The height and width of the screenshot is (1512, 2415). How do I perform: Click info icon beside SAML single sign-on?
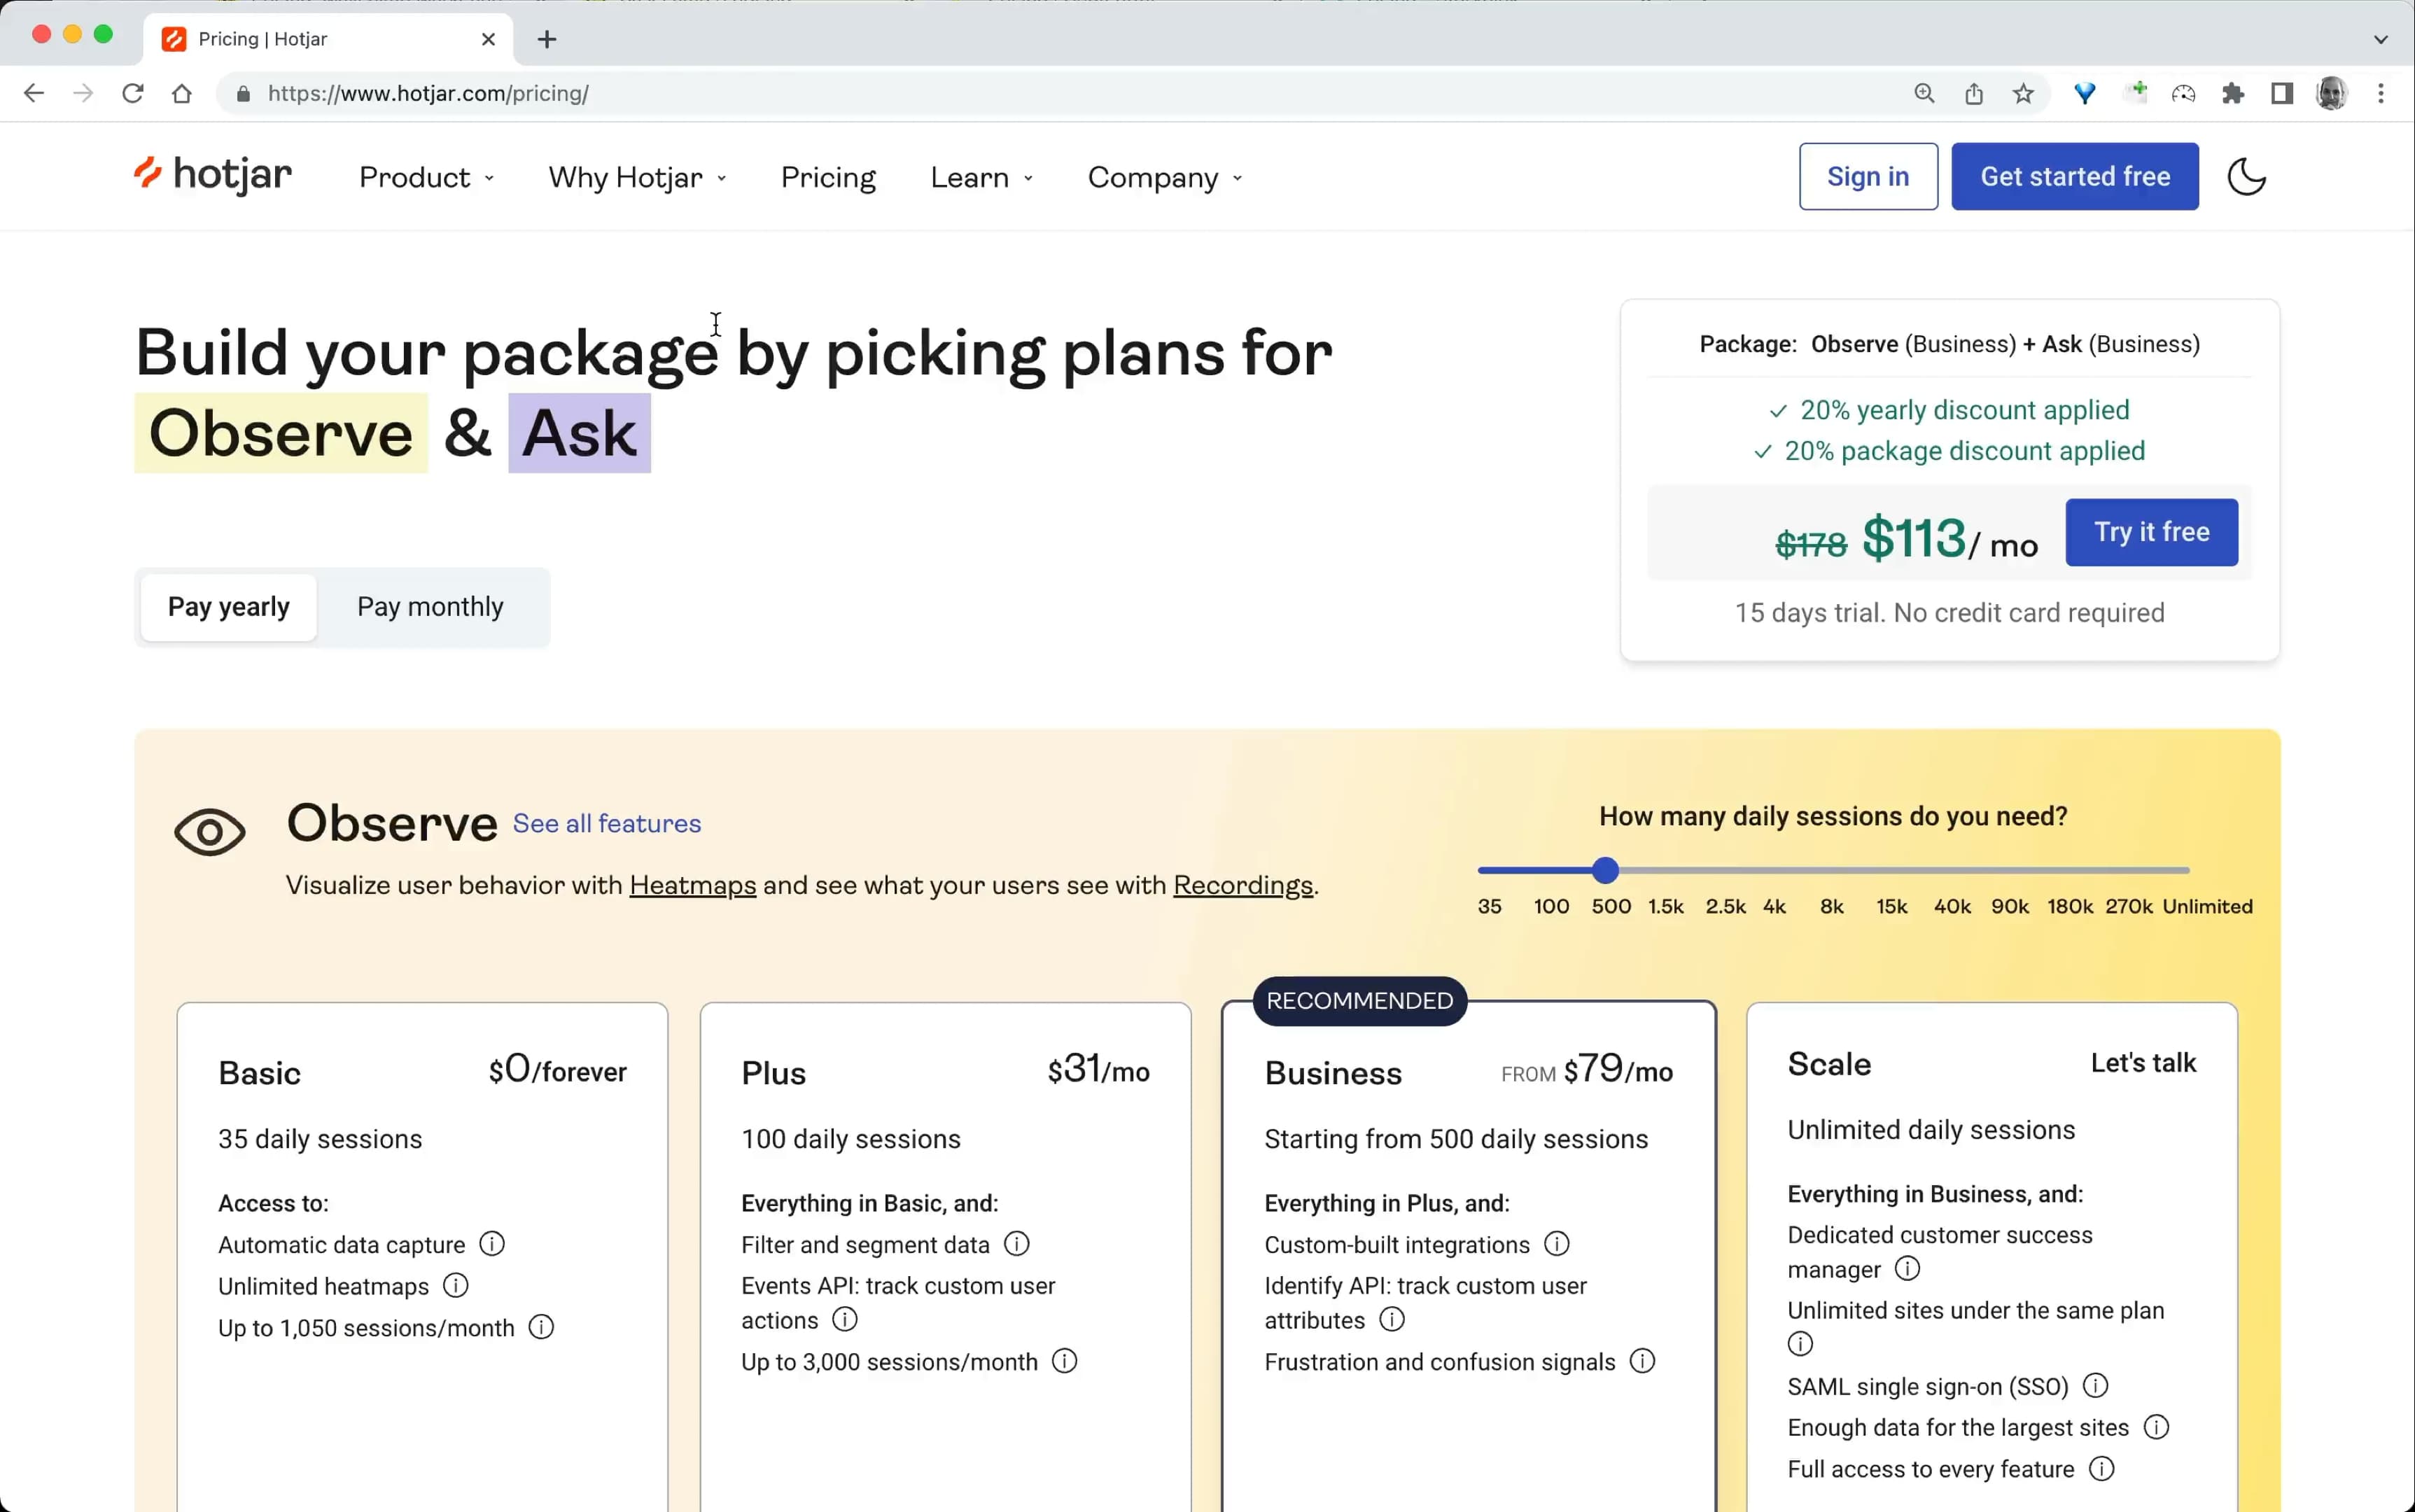click(2095, 1385)
